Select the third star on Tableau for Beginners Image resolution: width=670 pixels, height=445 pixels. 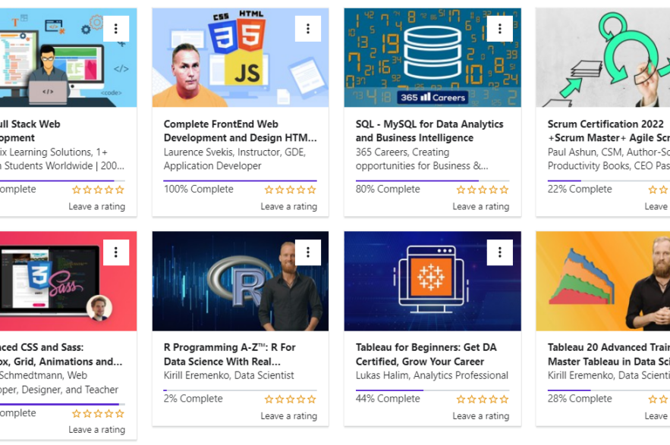pos(483,400)
